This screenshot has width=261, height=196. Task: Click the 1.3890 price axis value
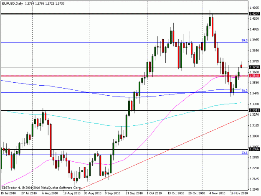[254, 51]
